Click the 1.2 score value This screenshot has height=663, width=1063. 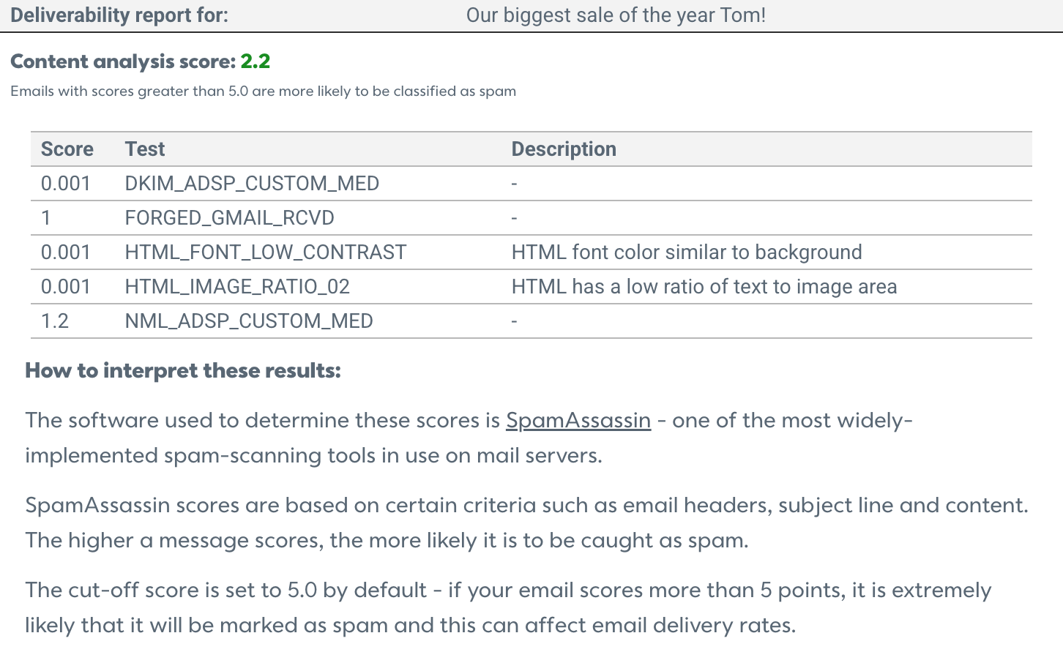tap(55, 321)
